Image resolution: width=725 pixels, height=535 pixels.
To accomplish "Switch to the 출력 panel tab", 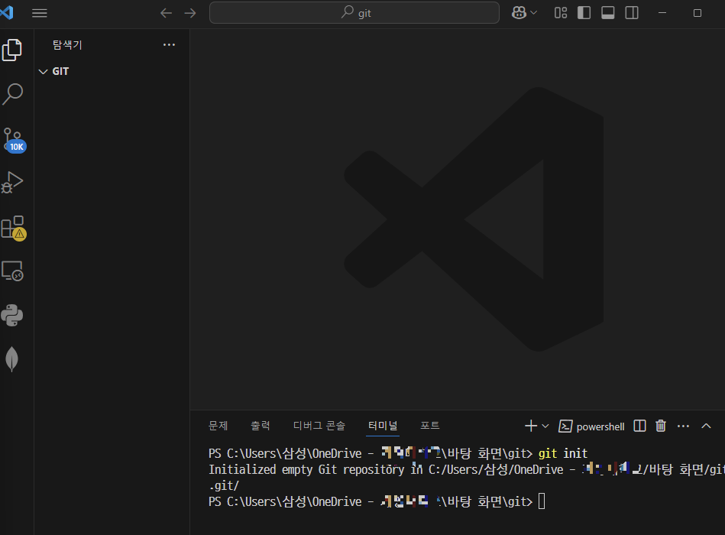I will tap(260, 426).
